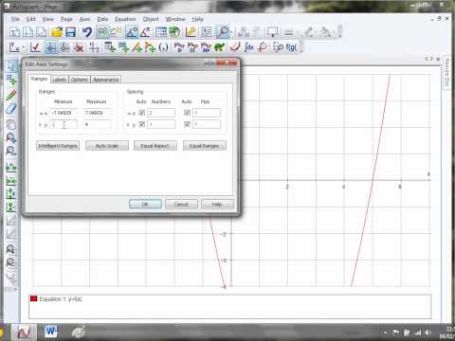Click the y Maximum range field

click(98, 124)
